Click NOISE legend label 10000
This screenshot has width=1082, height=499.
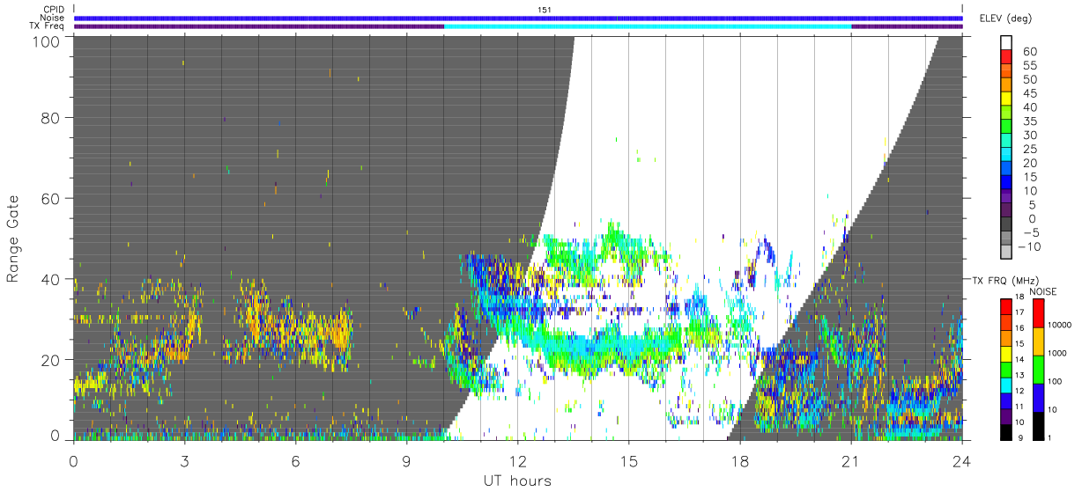click(1060, 327)
